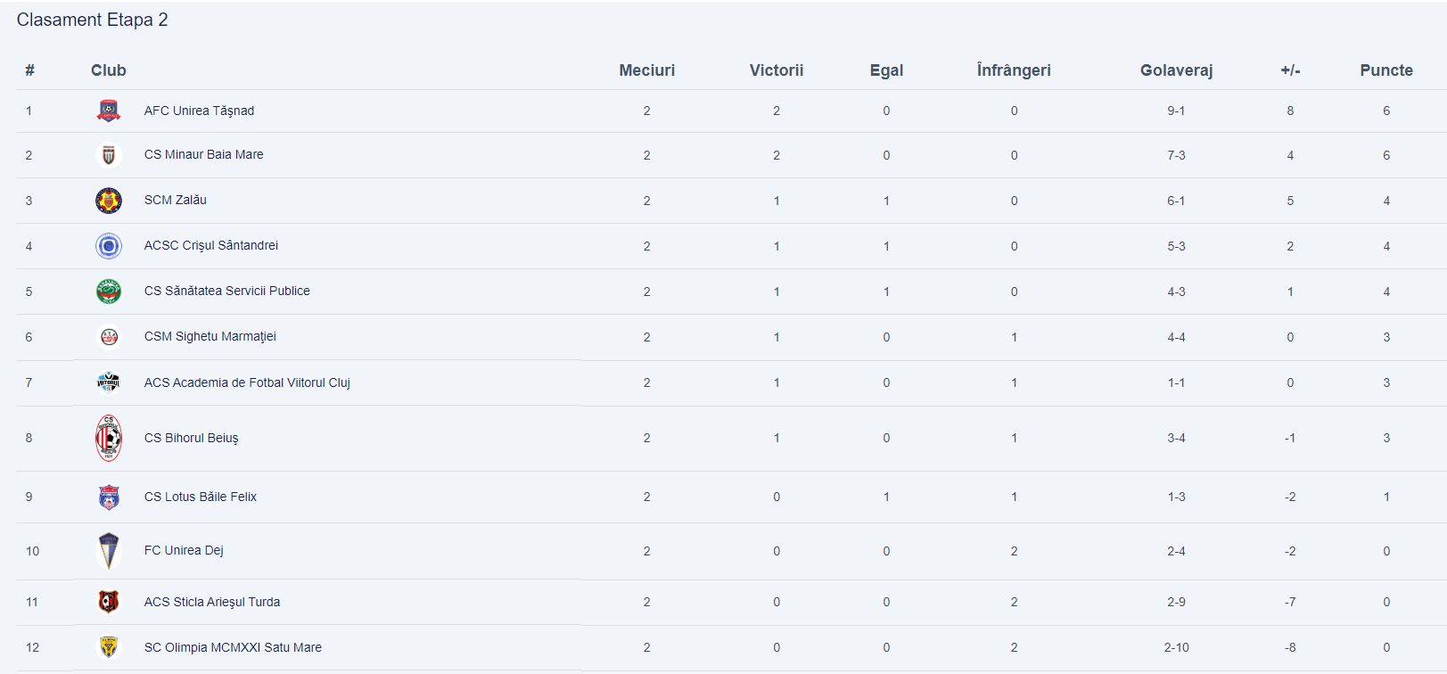Select the CSM Sighetu Marmației team name

click(210, 336)
